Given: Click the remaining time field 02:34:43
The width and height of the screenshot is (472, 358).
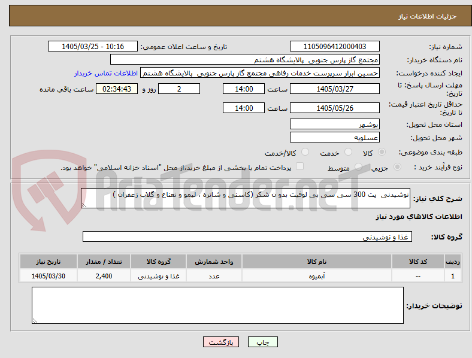Looking at the screenshot, I should tap(117, 89).
